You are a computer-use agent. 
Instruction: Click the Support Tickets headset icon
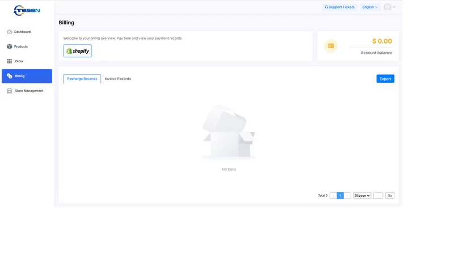click(326, 7)
